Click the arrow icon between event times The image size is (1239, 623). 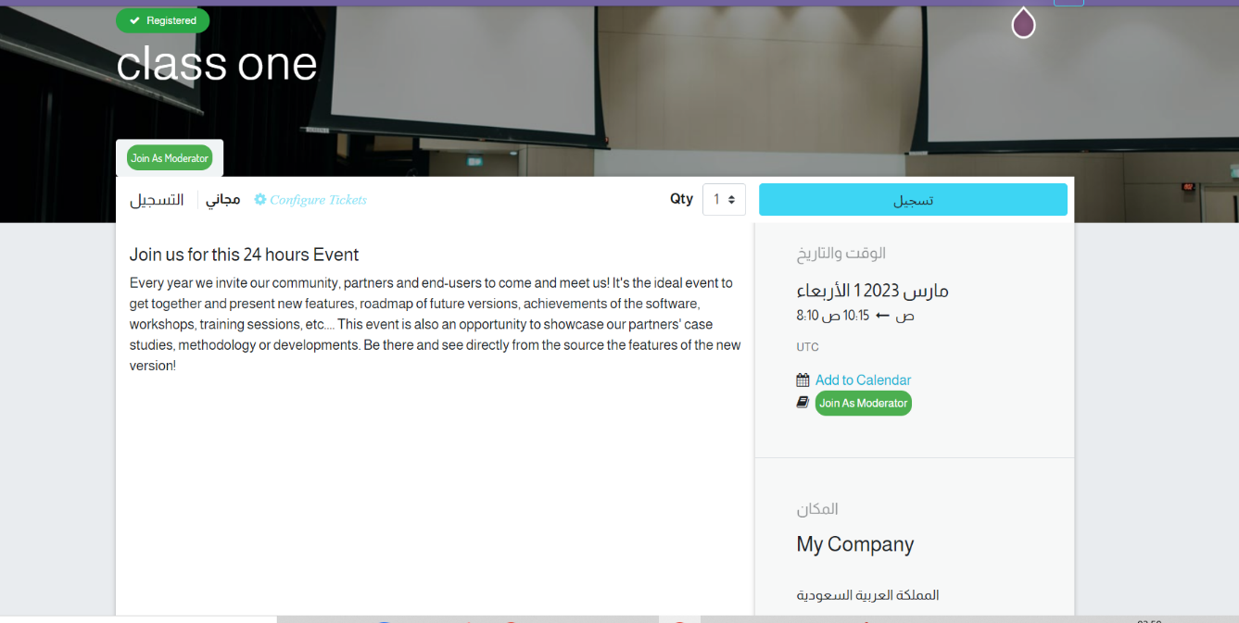tap(882, 316)
